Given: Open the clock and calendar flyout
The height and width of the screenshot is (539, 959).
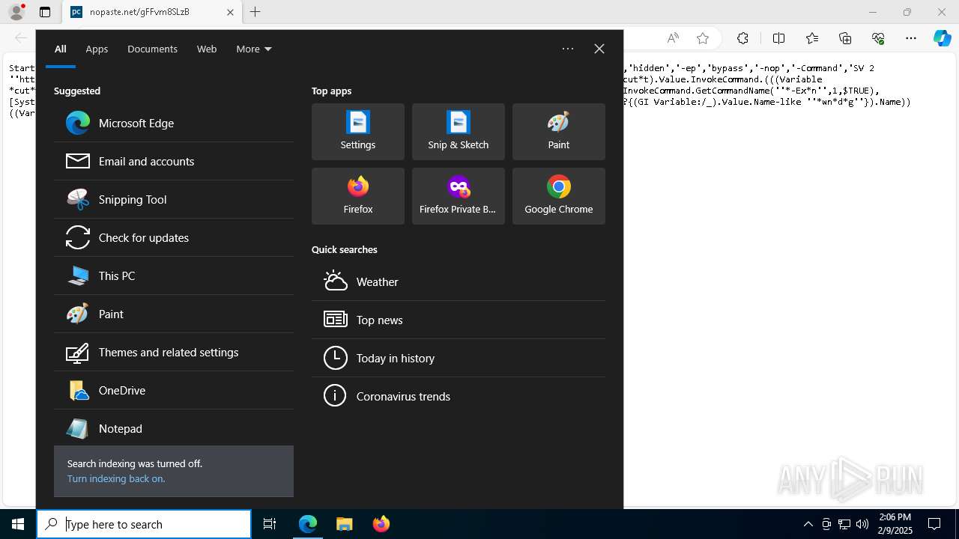Looking at the screenshot, I should pyautogui.click(x=895, y=524).
